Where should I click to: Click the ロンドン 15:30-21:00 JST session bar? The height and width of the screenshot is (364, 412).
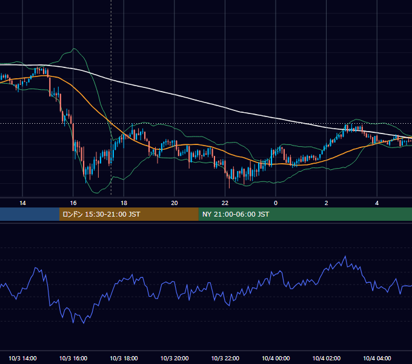(x=128, y=214)
